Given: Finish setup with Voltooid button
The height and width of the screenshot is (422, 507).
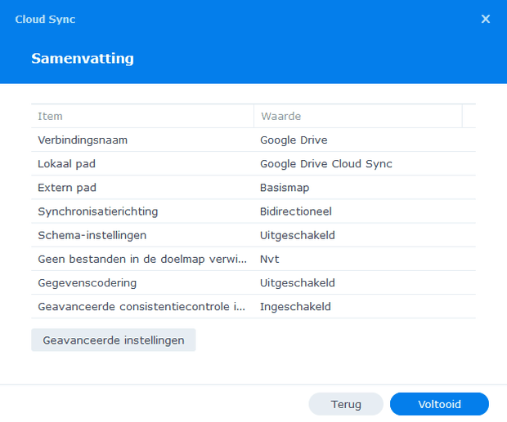Looking at the screenshot, I should pos(439,404).
